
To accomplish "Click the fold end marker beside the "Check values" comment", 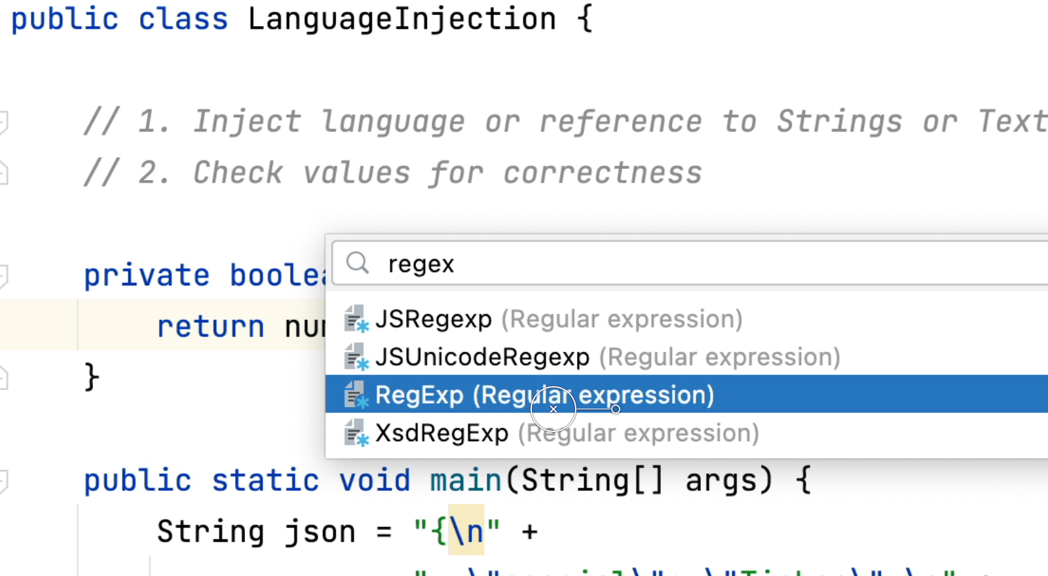I will coord(3,173).
